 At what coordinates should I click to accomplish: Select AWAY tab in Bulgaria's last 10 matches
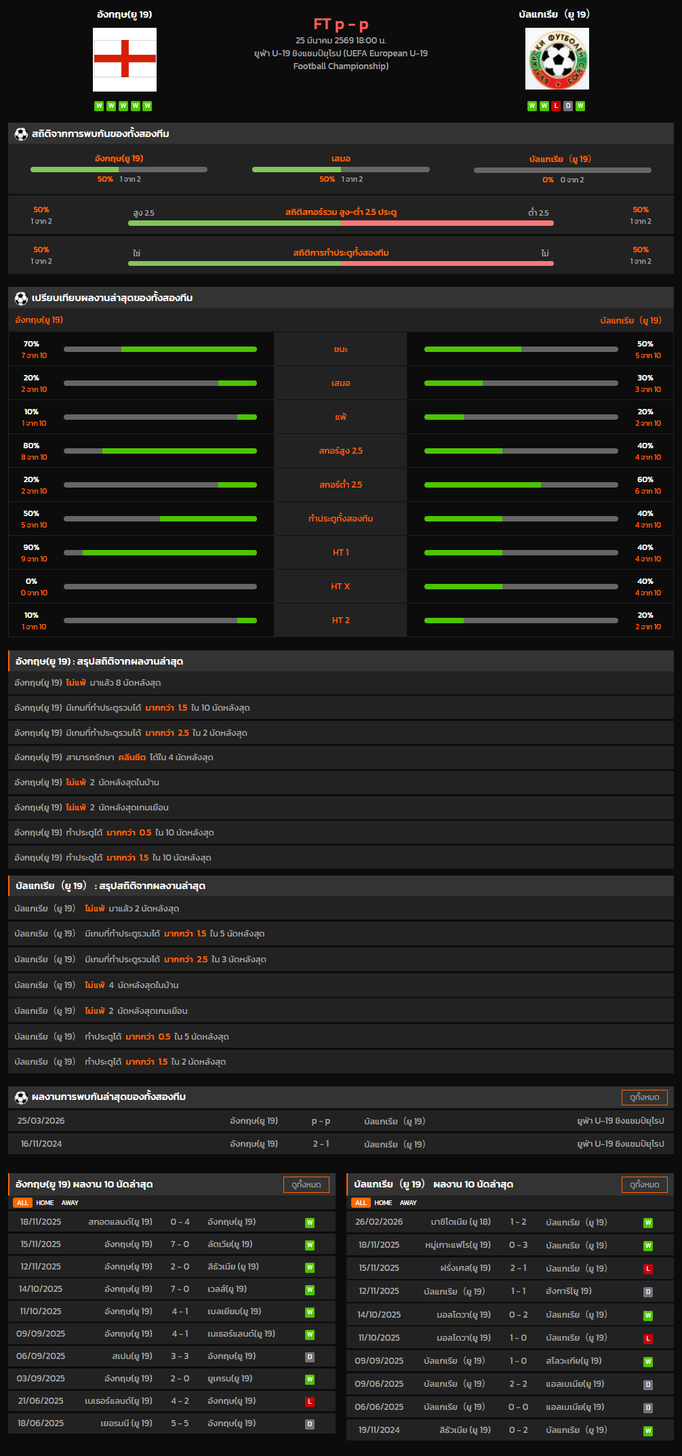[408, 1203]
